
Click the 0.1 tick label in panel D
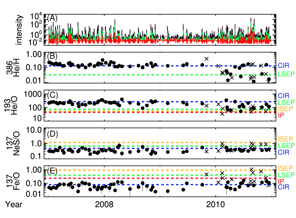coord(36,156)
